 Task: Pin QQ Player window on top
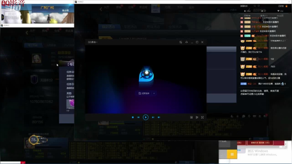tap(187, 42)
